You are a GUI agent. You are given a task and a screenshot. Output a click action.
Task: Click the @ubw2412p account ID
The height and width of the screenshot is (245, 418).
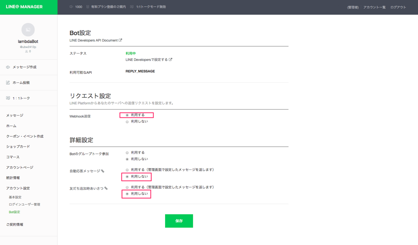[x=28, y=47]
